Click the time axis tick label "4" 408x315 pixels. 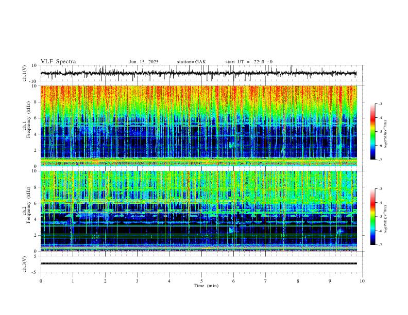(169, 281)
